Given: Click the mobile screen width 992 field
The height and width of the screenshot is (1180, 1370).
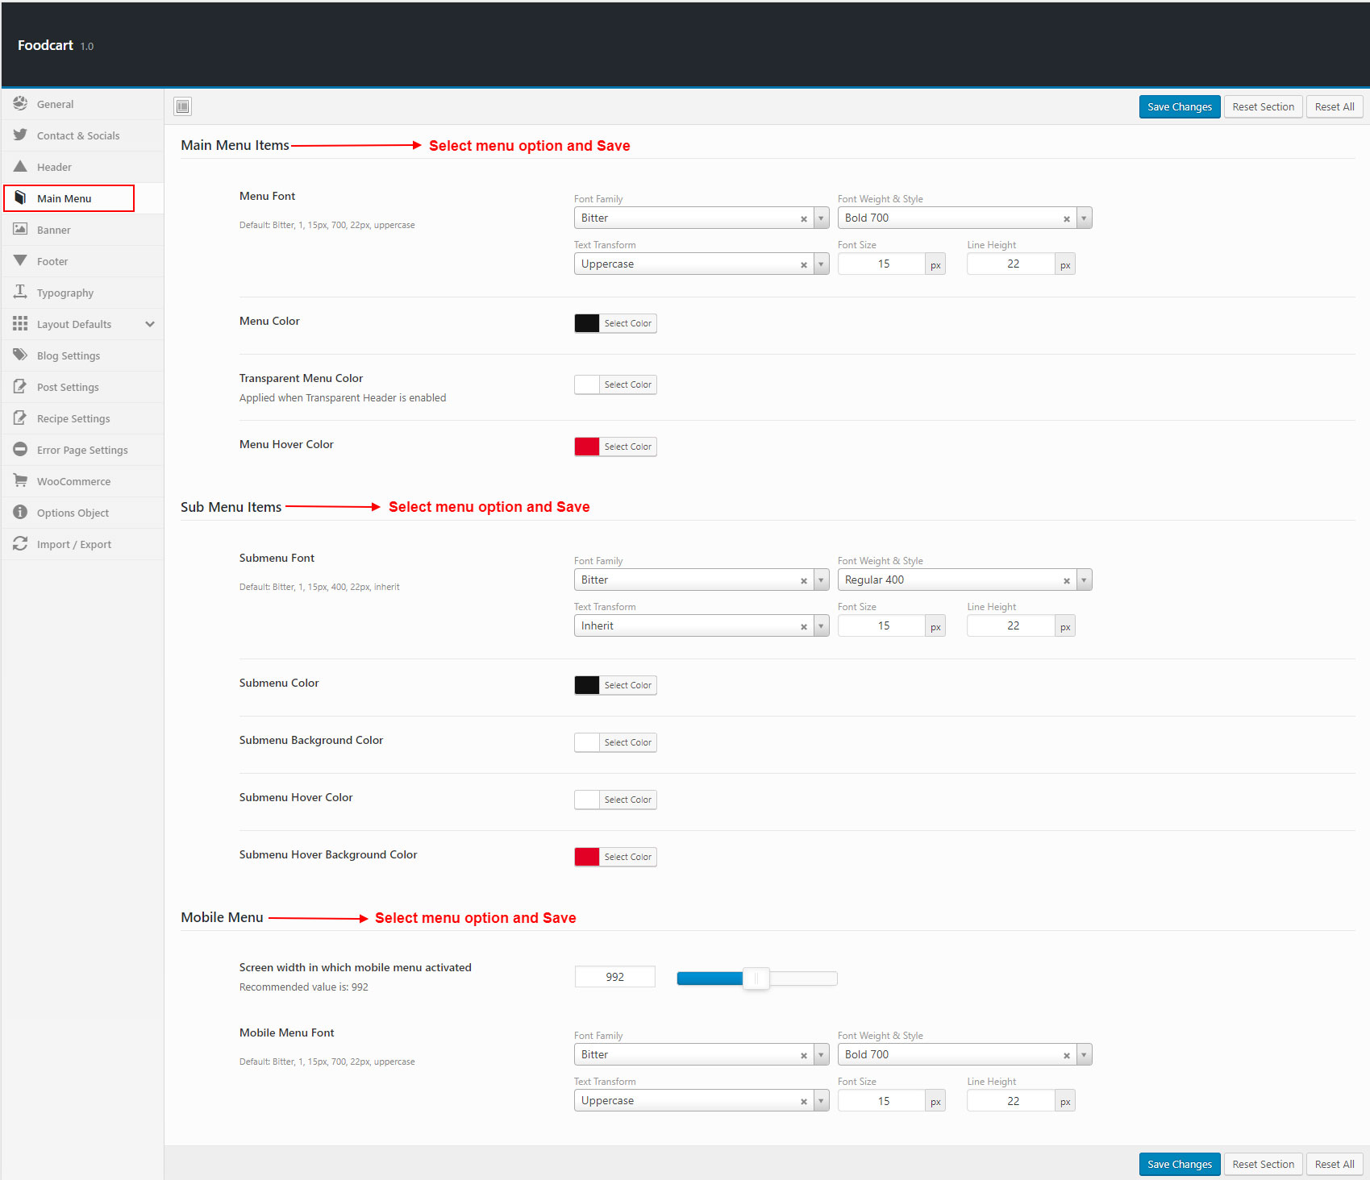Looking at the screenshot, I should tap(614, 977).
